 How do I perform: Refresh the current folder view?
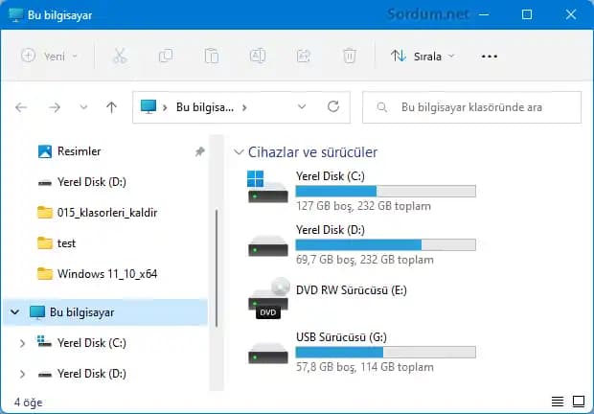[x=332, y=107]
